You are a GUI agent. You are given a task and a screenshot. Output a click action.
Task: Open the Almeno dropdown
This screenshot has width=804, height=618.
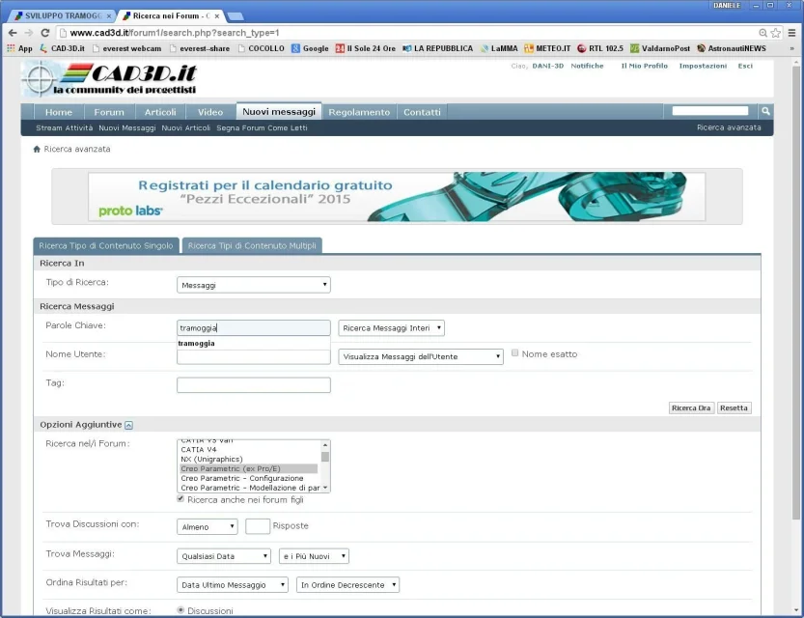click(208, 526)
